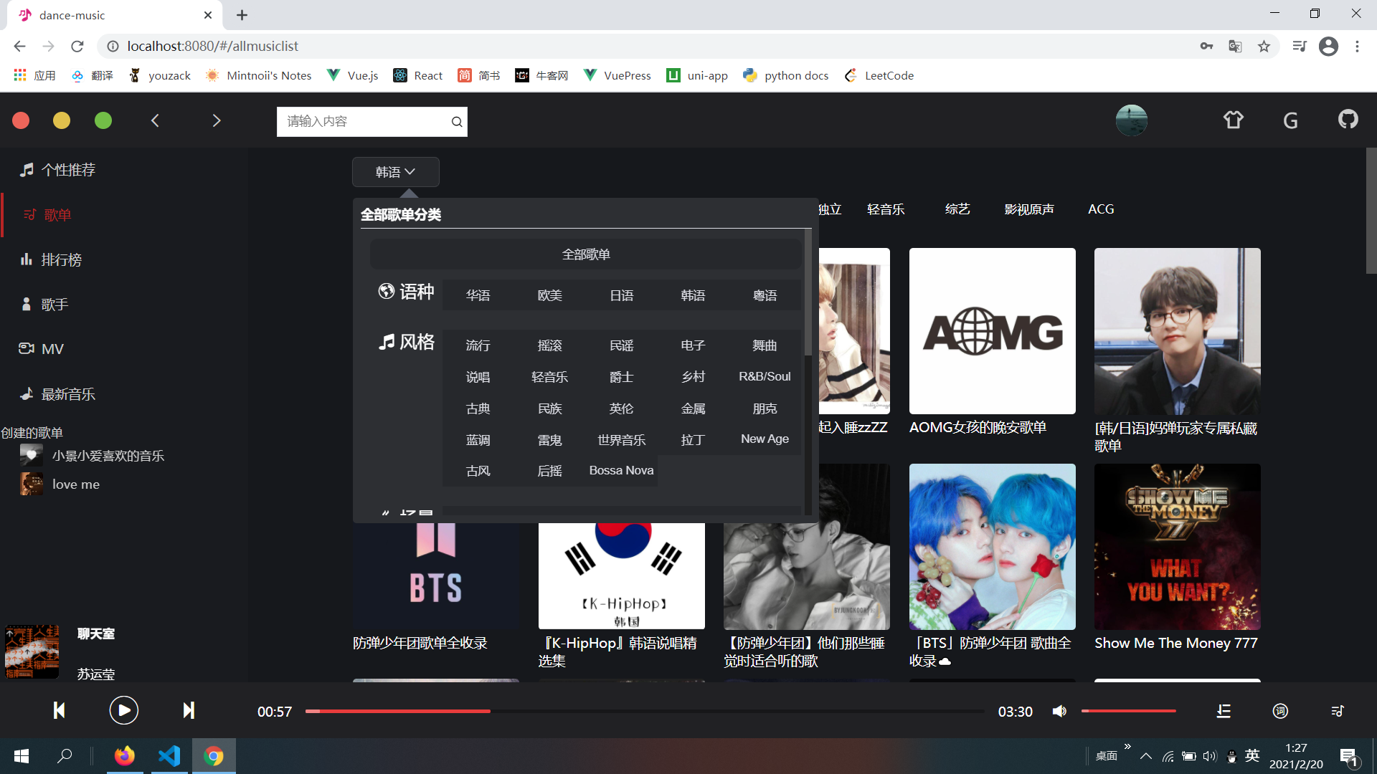Open the love me playlist
The image size is (1377, 774).
coord(75,484)
